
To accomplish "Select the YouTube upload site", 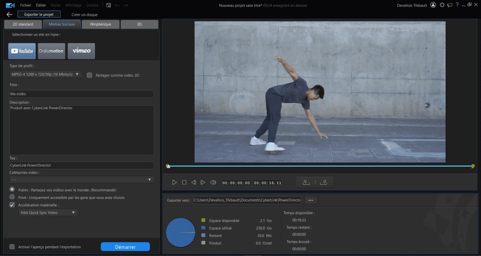I will [x=22, y=51].
